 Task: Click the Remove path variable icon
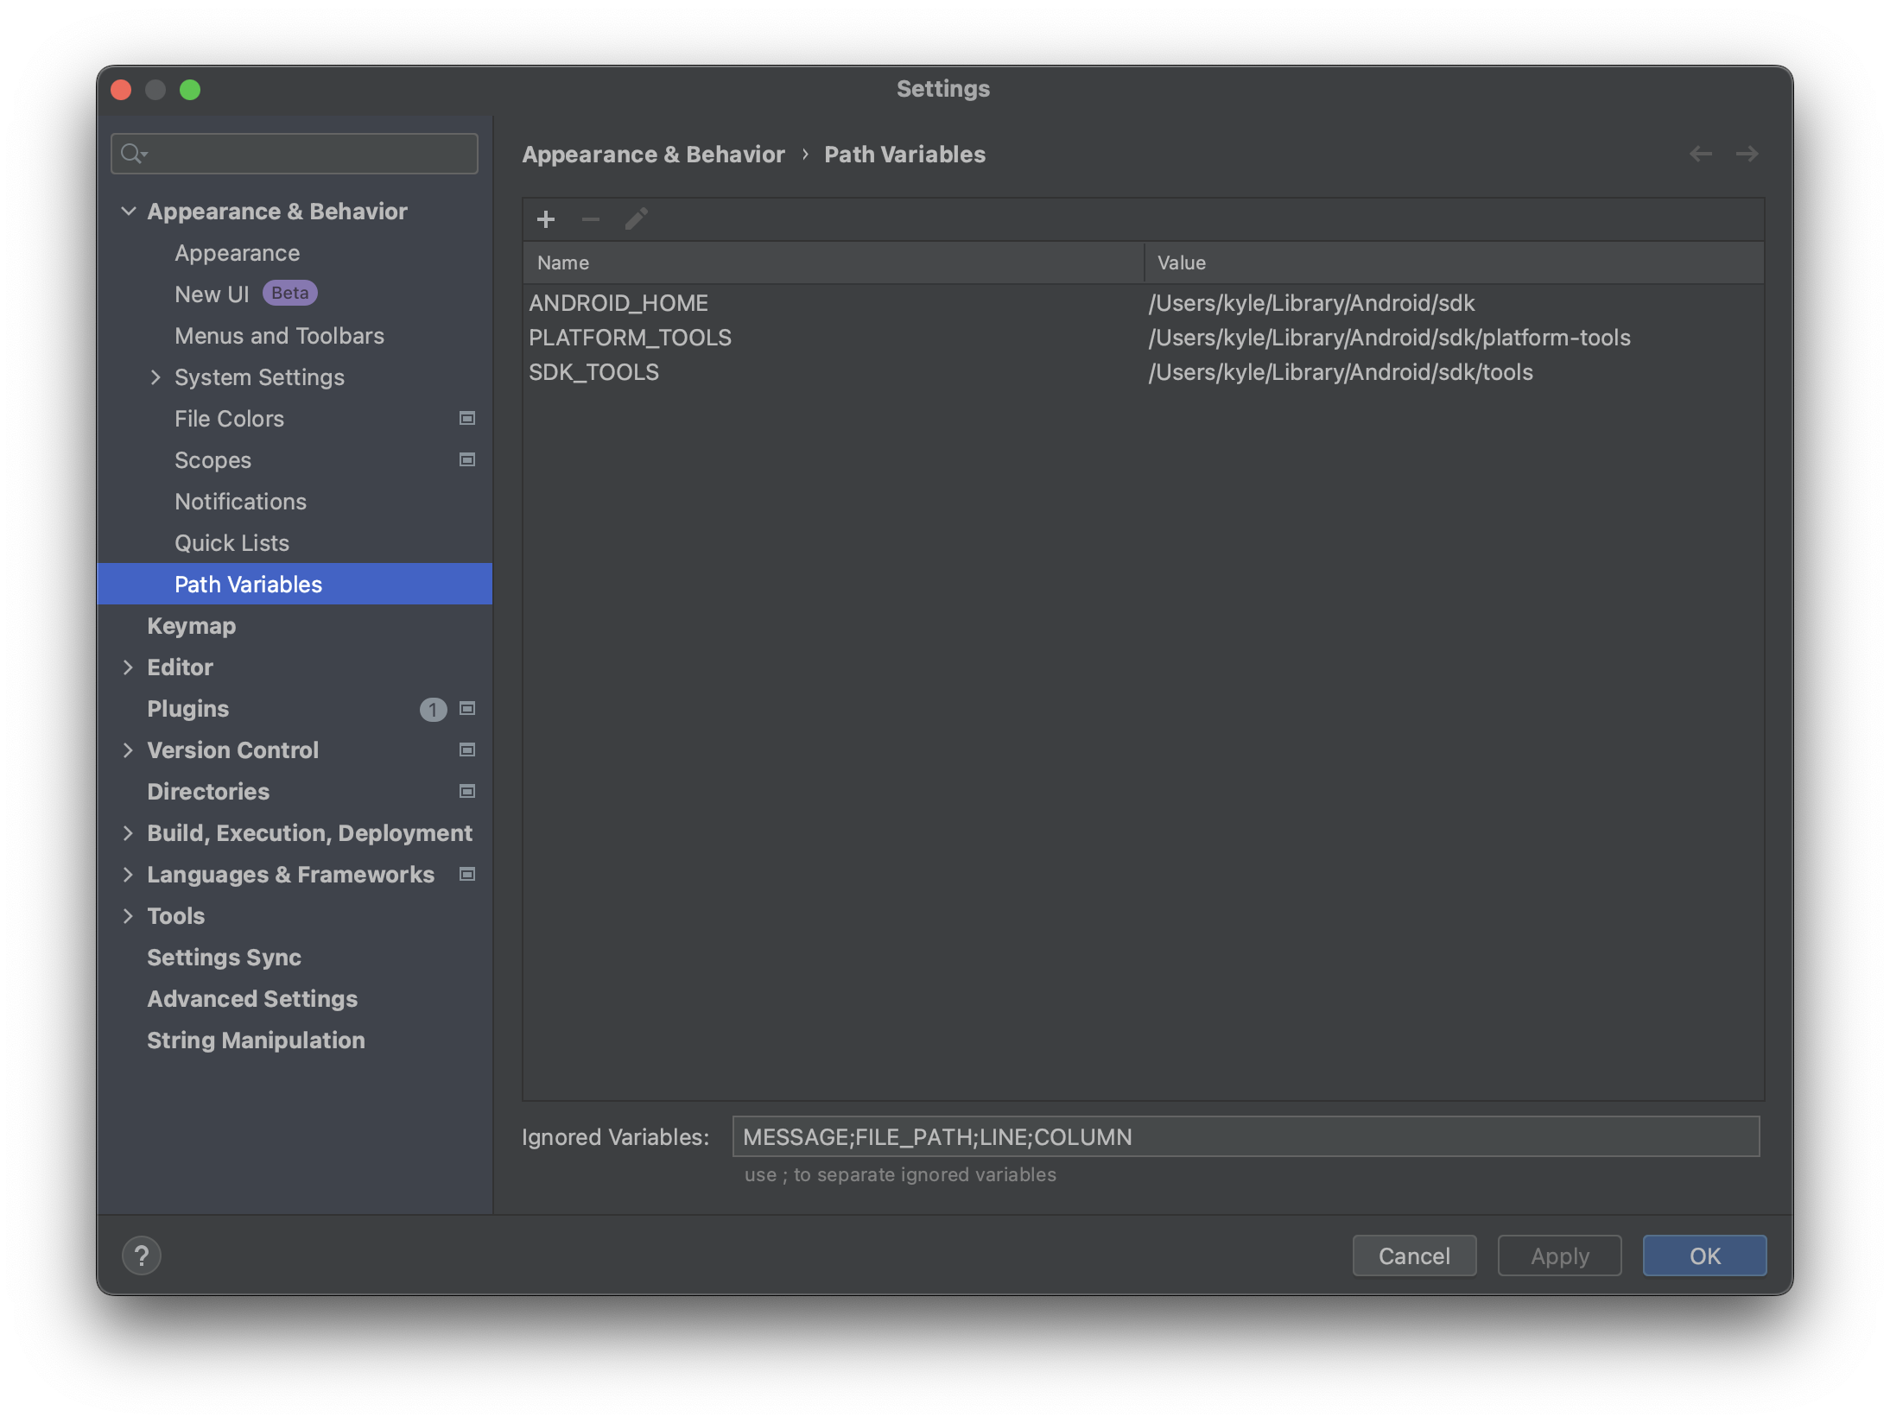pyautogui.click(x=591, y=221)
